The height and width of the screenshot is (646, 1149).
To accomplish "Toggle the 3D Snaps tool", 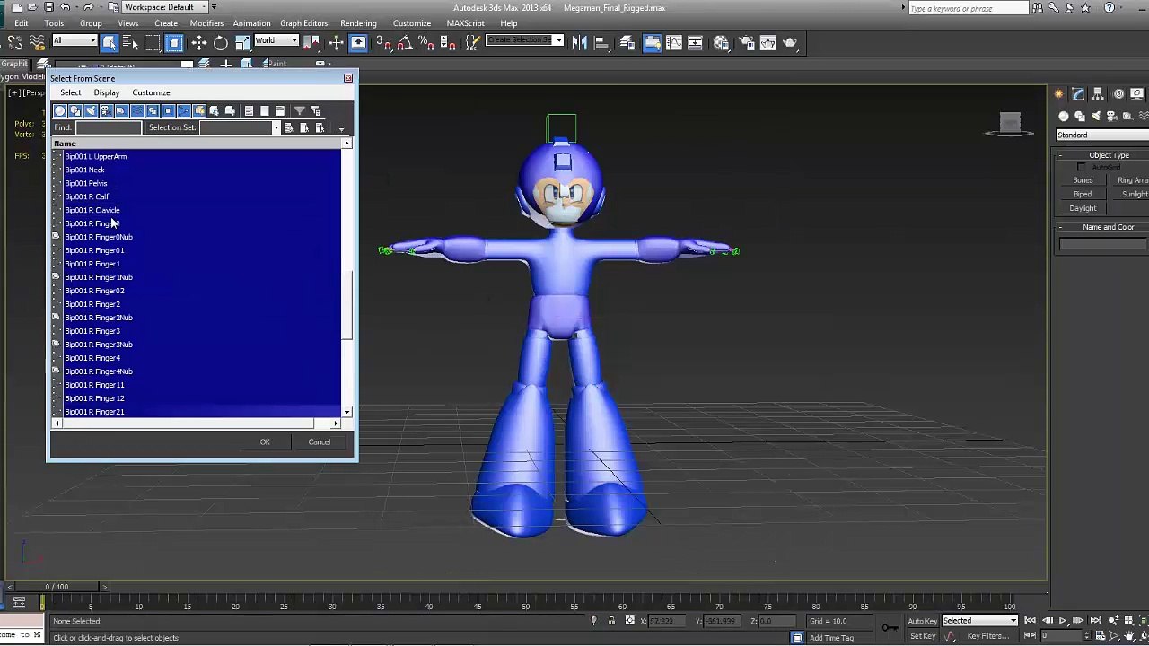I will [x=383, y=42].
